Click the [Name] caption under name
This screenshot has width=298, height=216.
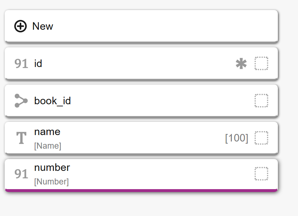(47, 146)
